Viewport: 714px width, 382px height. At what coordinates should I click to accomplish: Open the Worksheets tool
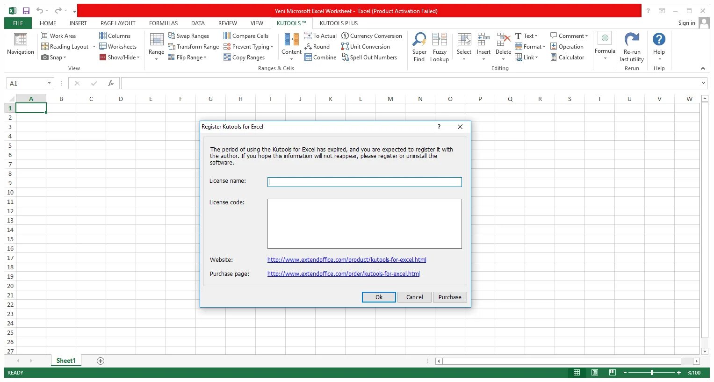118,46
